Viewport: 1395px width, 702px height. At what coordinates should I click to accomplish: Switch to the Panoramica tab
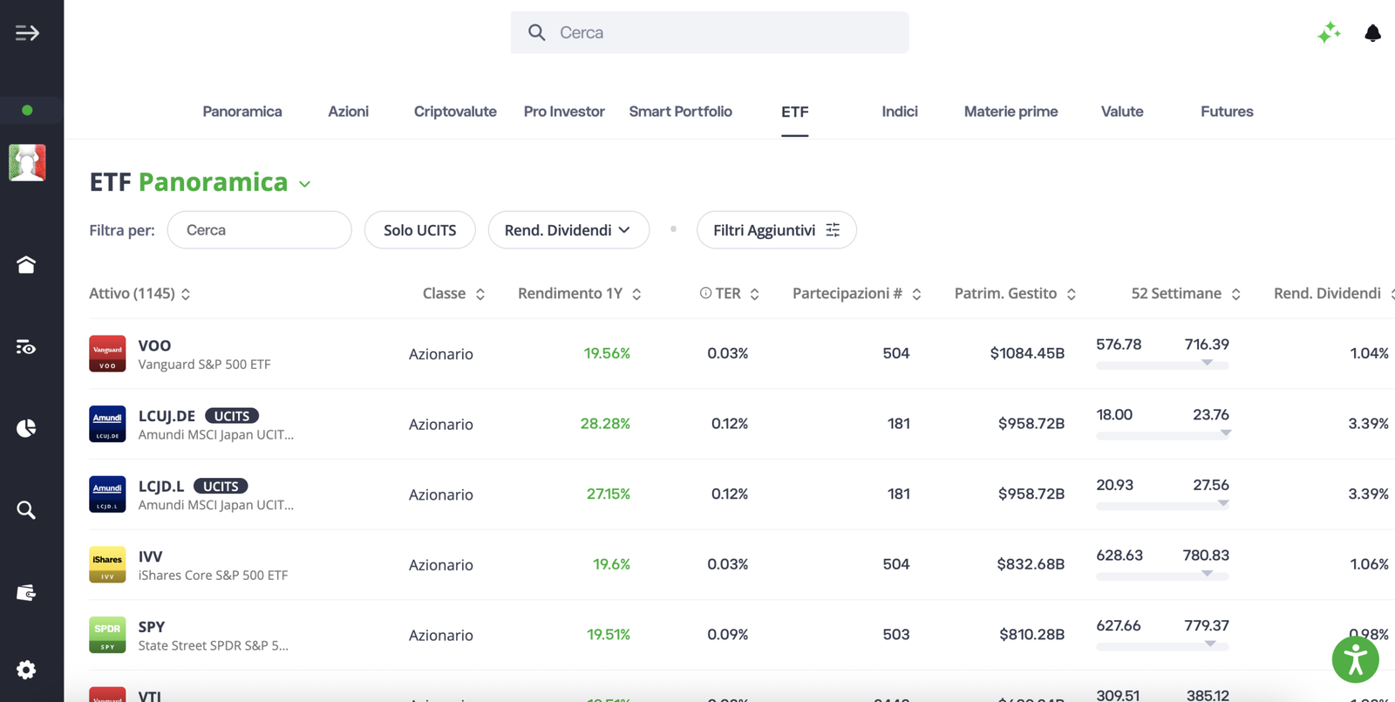[242, 112]
